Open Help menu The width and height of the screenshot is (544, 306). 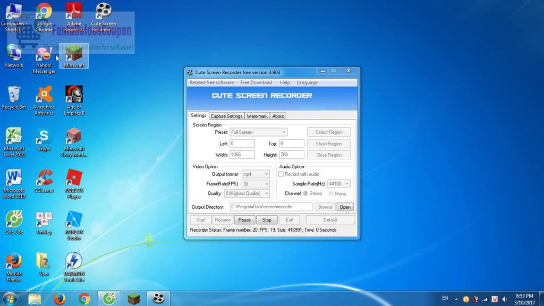click(285, 82)
